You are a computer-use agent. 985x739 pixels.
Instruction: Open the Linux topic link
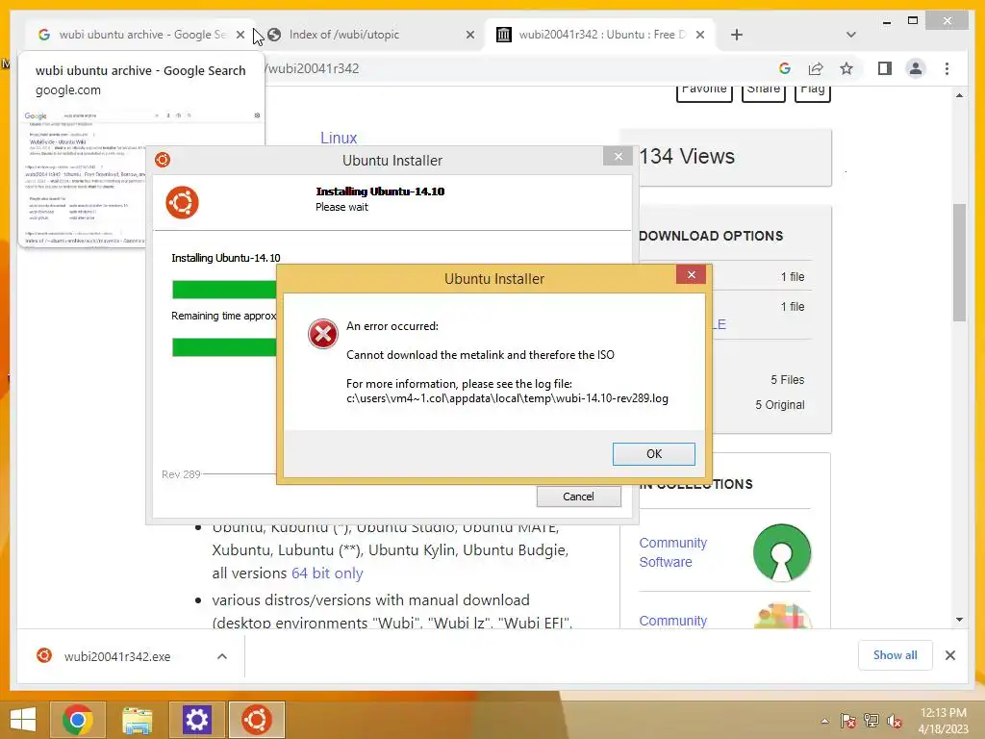(x=339, y=138)
